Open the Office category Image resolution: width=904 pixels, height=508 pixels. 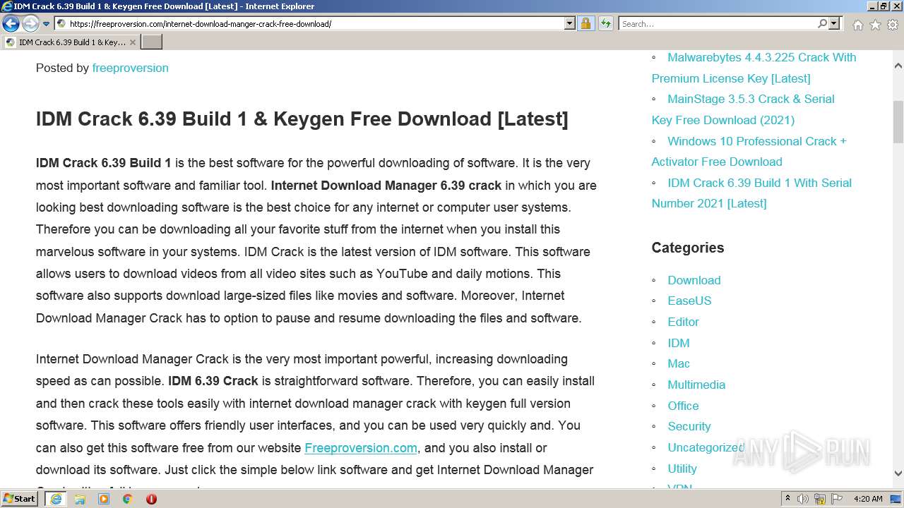point(683,406)
